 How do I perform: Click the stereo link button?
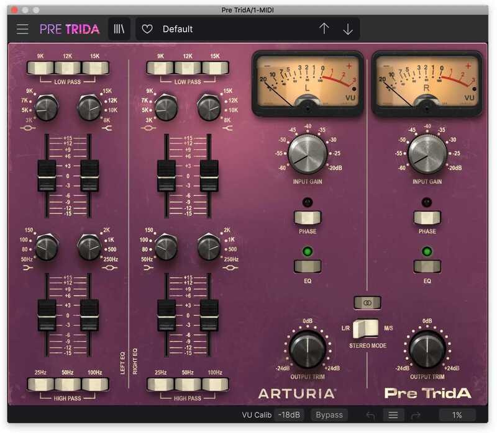pyautogui.click(x=367, y=303)
